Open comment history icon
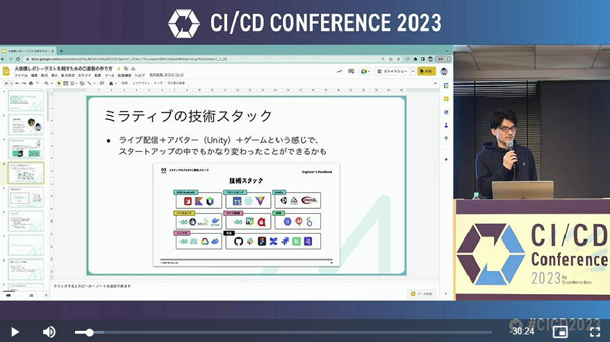This screenshot has width=610, height=342. (351, 71)
